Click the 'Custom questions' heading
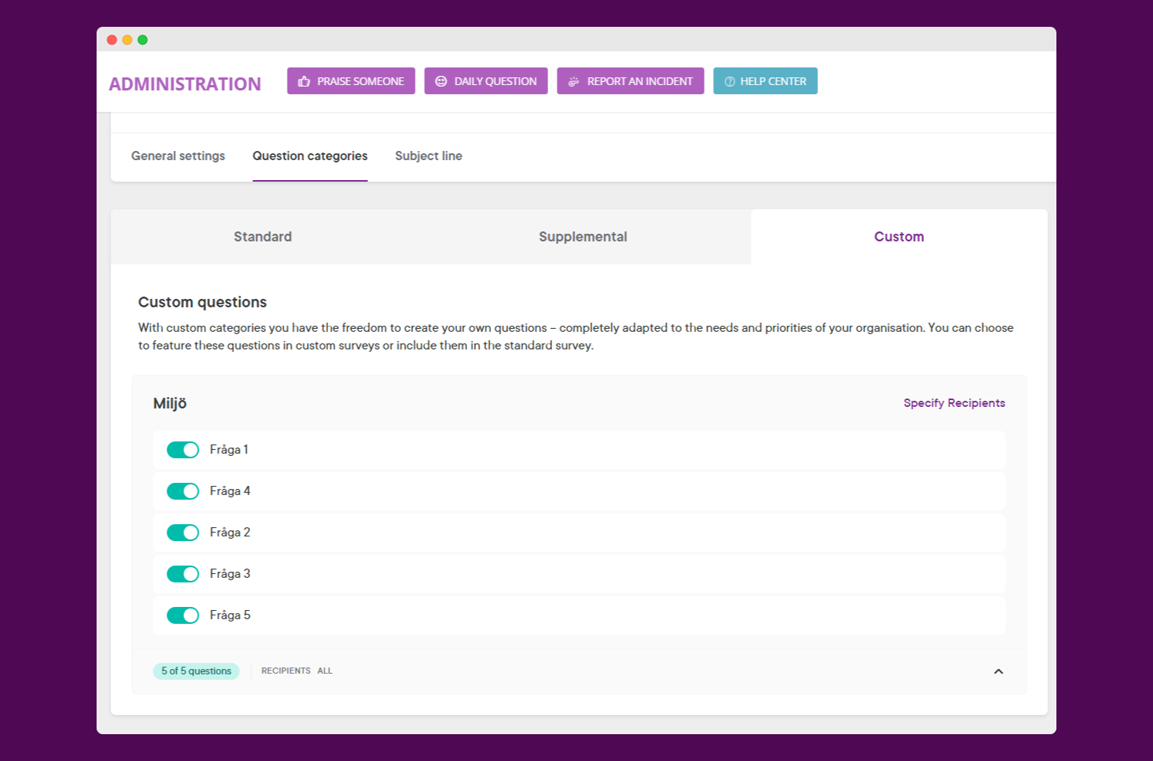The image size is (1153, 761). pyautogui.click(x=202, y=302)
